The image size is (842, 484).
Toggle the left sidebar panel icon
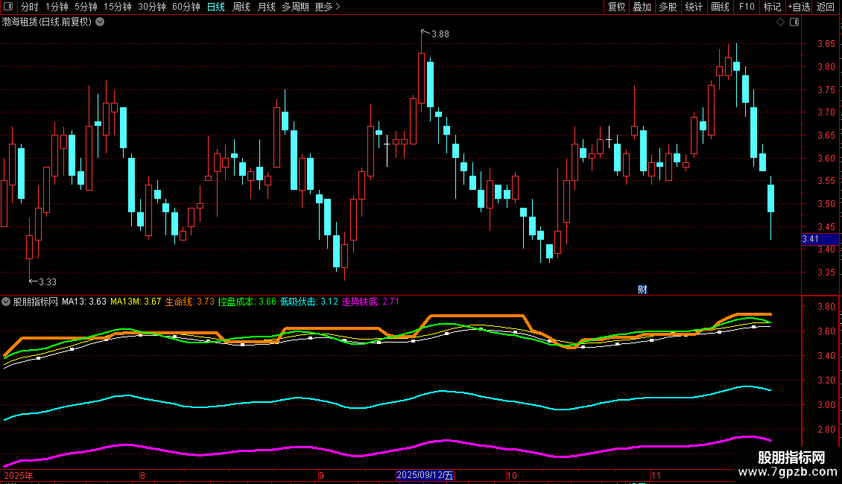tap(8, 7)
